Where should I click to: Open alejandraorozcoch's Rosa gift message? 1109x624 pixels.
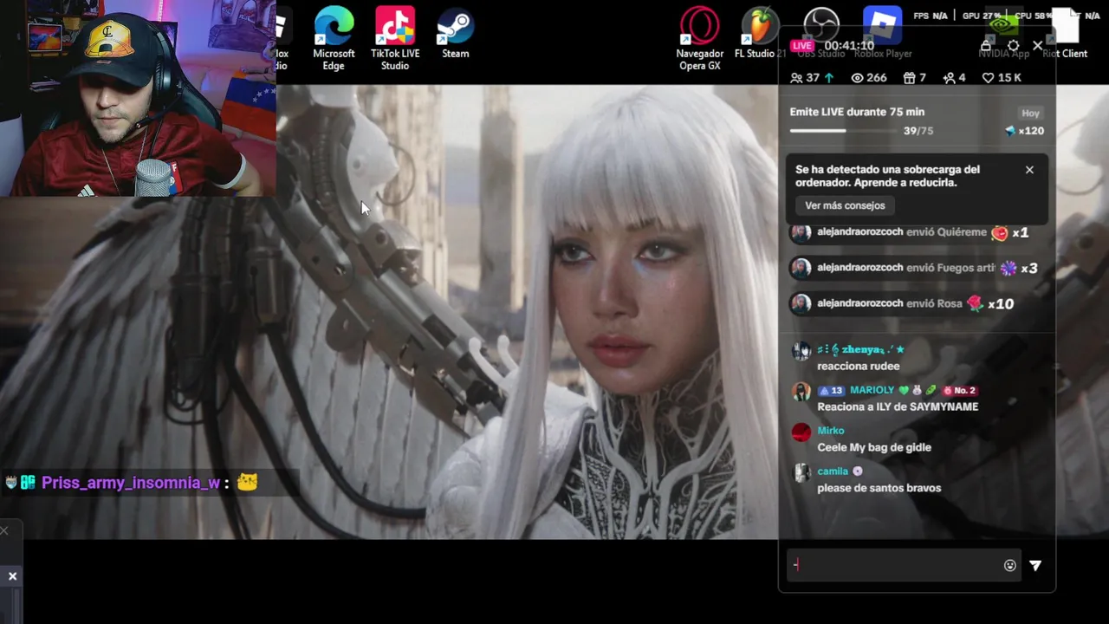pyautogui.click(x=902, y=303)
